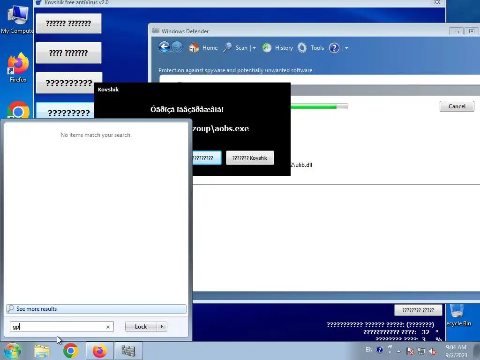Click the EN language indicator
This screenshot has height=360, width=480.
pyautogui.click(x=369, y=350)
